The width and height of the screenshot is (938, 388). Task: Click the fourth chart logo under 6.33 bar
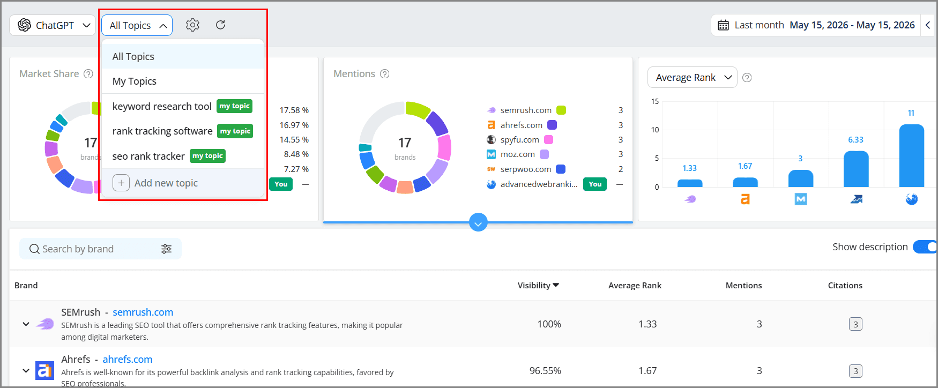pyautogui.click(x=857, y=199)
